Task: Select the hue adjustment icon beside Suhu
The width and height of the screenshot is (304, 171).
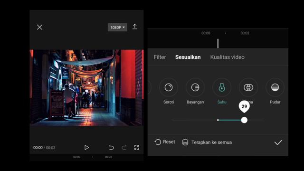Action: (x=248, y=87)
